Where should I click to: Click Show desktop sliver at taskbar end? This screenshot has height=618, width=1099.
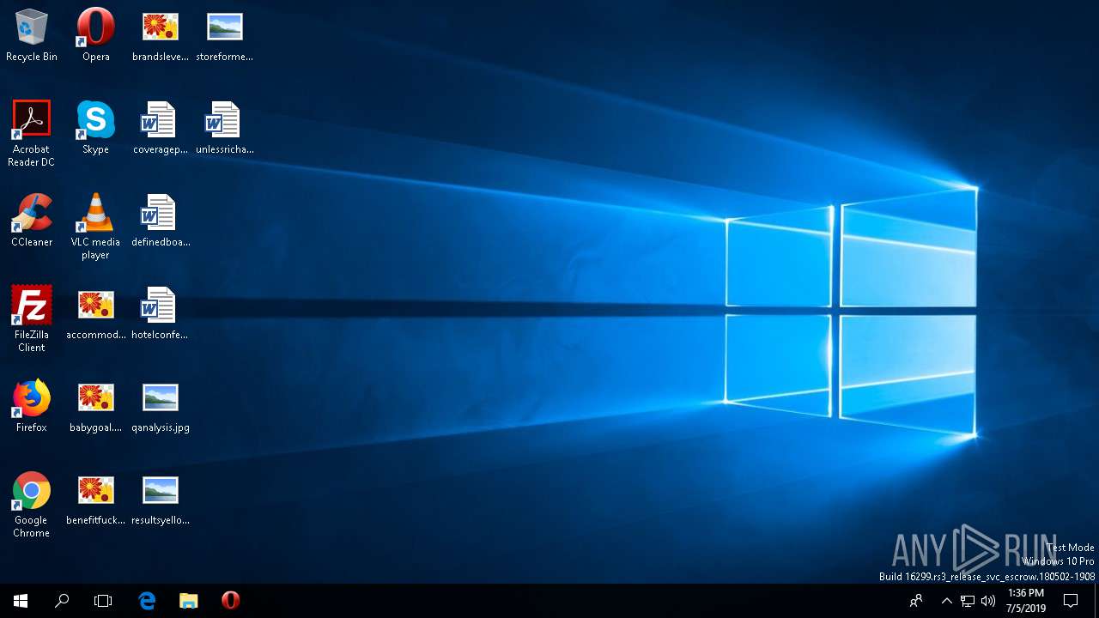click(x=1096, y=601)
